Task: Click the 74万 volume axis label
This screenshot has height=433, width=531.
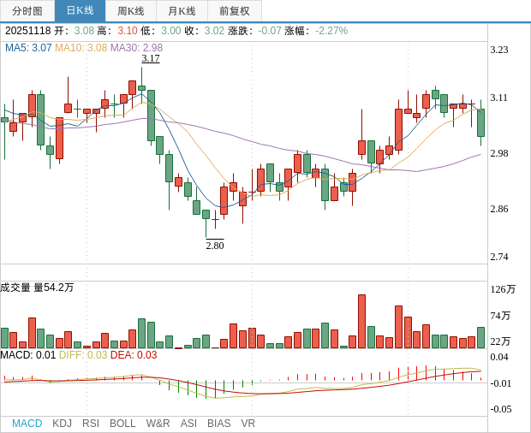Action: pos(500,316)
